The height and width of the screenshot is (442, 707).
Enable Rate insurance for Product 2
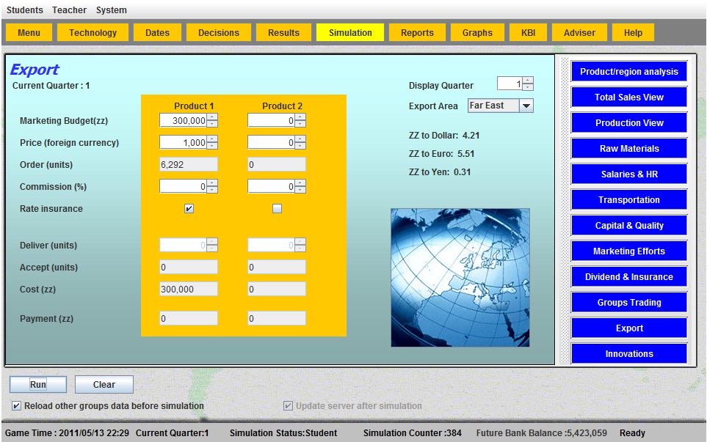tap(277, 209)
